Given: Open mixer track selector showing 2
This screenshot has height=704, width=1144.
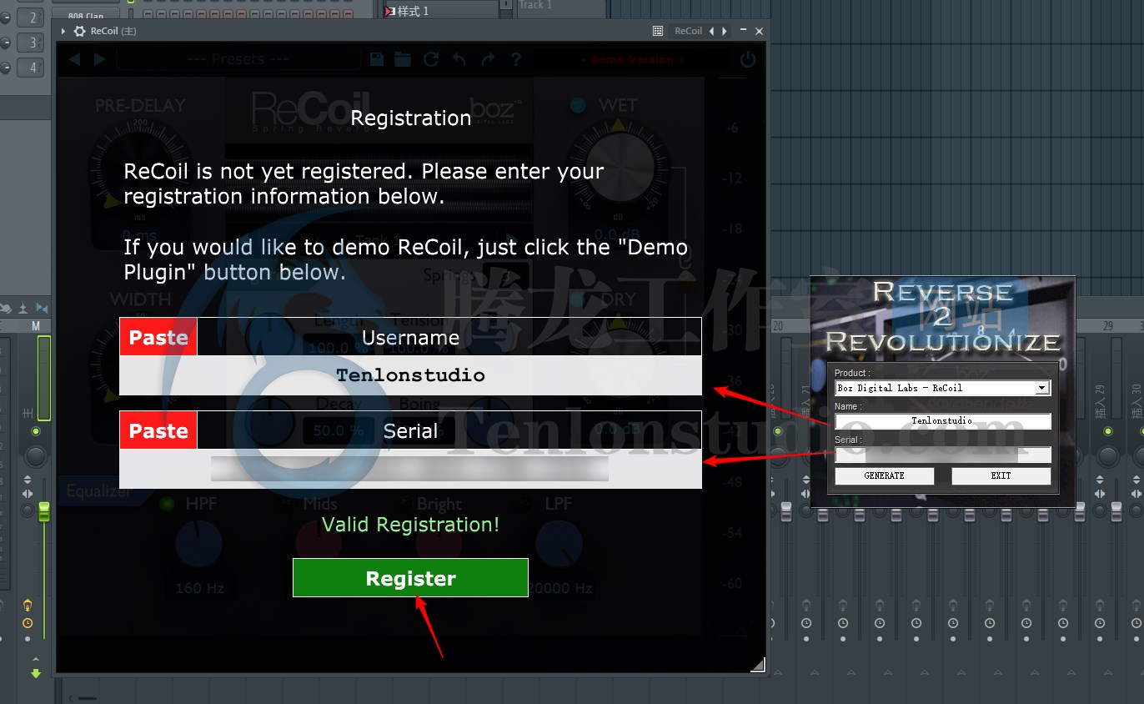Looking at the screenshot, I should coord(32,18).
